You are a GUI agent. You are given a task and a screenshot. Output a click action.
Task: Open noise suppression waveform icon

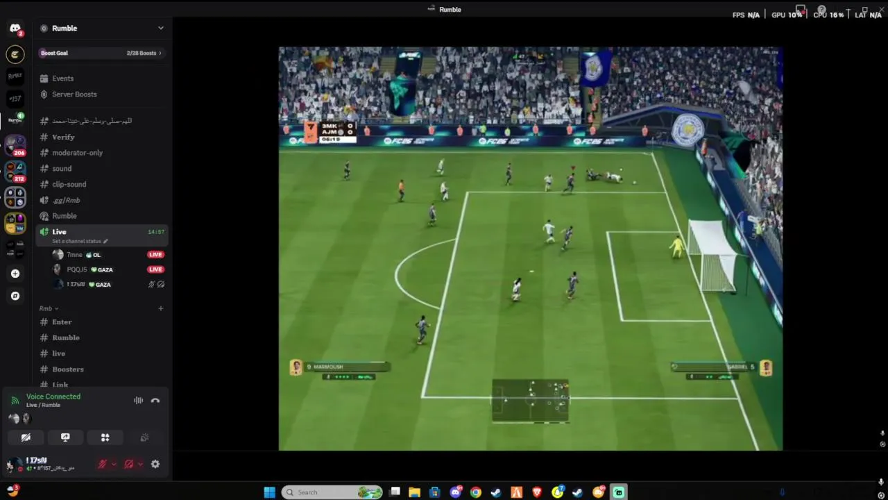pyautogui.click(x=139, y=401)
